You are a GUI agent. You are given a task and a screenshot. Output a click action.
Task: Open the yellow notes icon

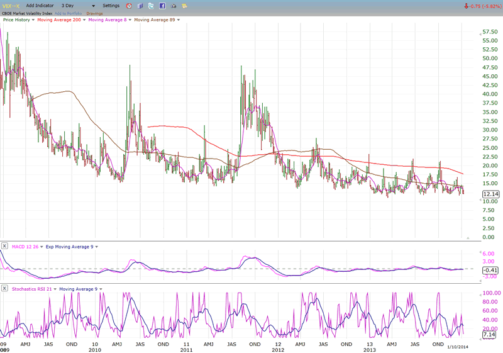pyautogui.click(x=184, y=6)
